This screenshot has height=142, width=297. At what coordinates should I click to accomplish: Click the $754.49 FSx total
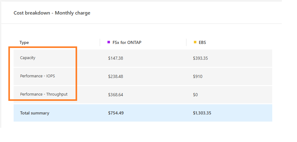point(116,113)
